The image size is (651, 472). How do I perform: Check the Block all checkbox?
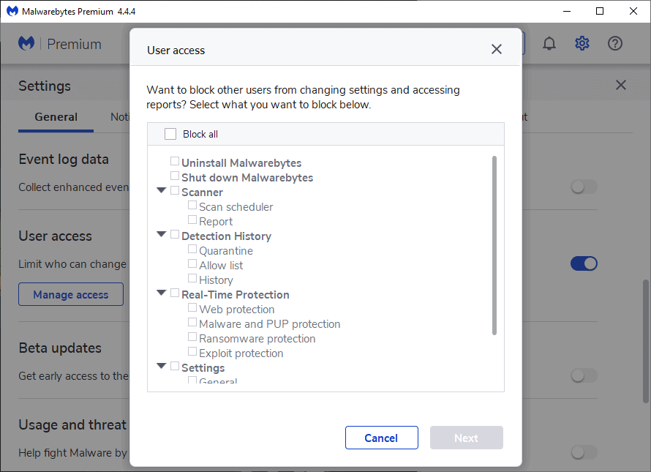[x=170, y=133]
